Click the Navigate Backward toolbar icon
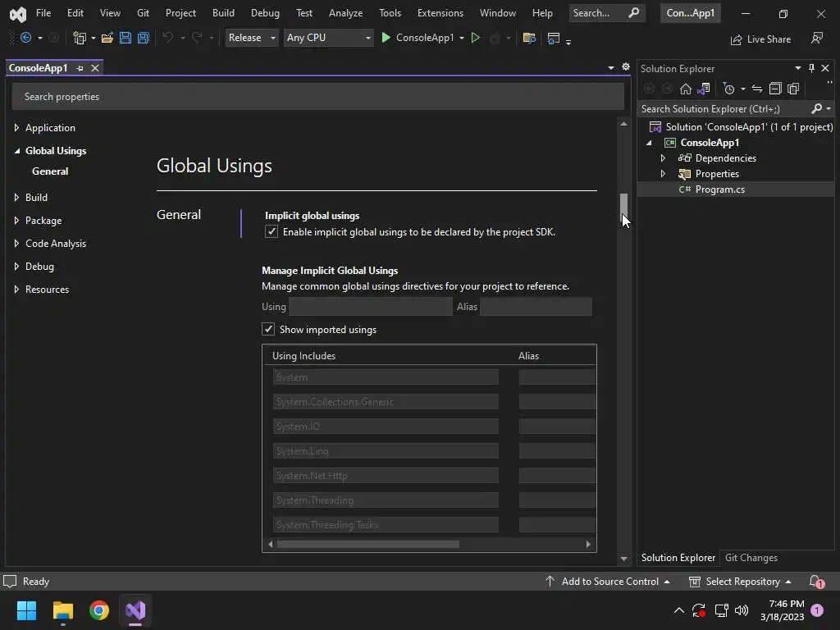Screen dimensions: 840x630 pos(25,38)
